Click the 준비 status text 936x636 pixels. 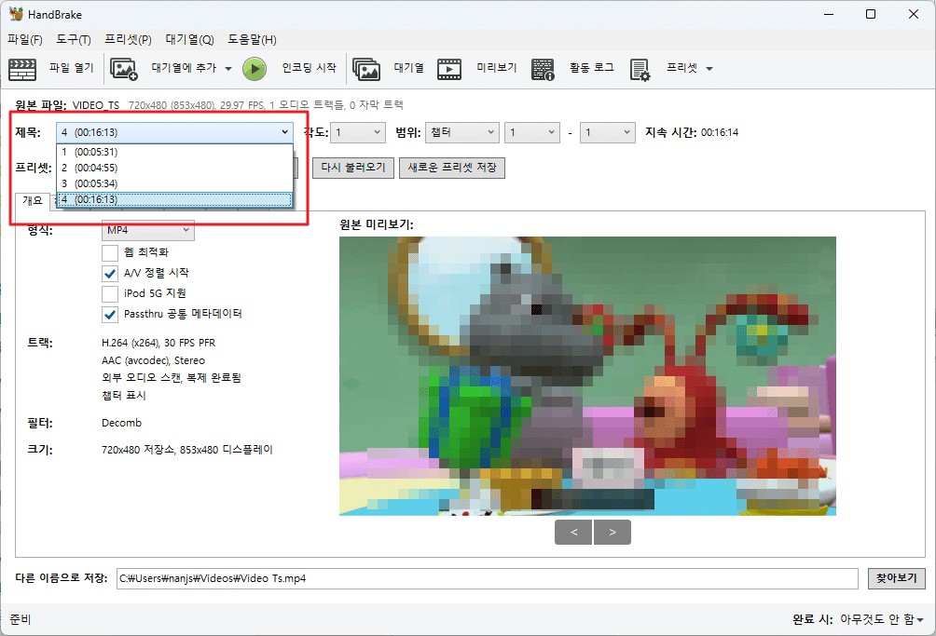pyautogui.click(x=21, y=619)
